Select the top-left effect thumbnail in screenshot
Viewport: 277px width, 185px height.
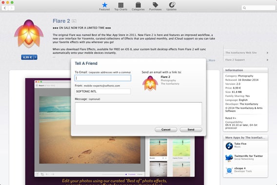point(158,148)
